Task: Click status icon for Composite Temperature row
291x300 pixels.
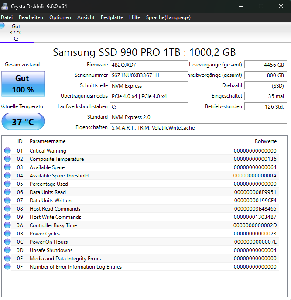Action: (x=7, y=159)
